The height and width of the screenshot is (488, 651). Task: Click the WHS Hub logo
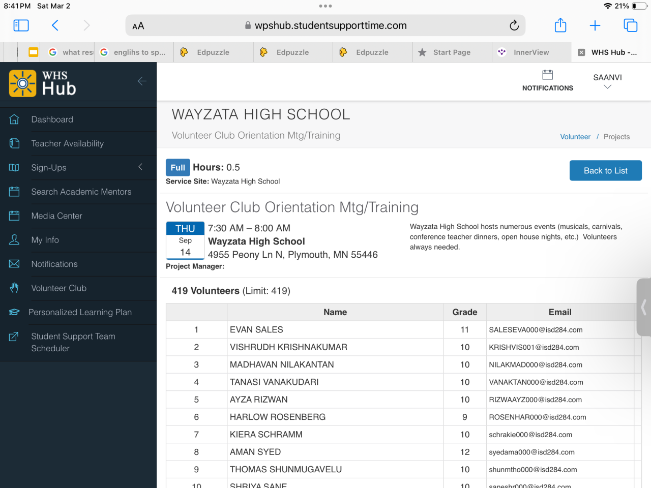(x=43, y=83)
